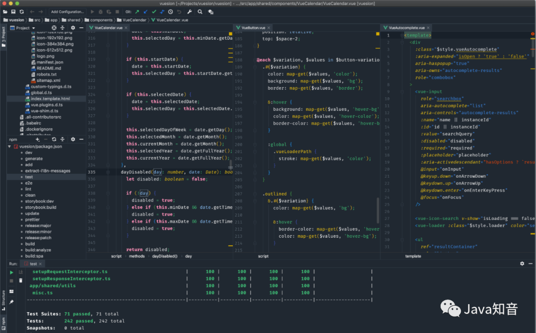Click the Stop square in top toolbar

tap(117, 11)
